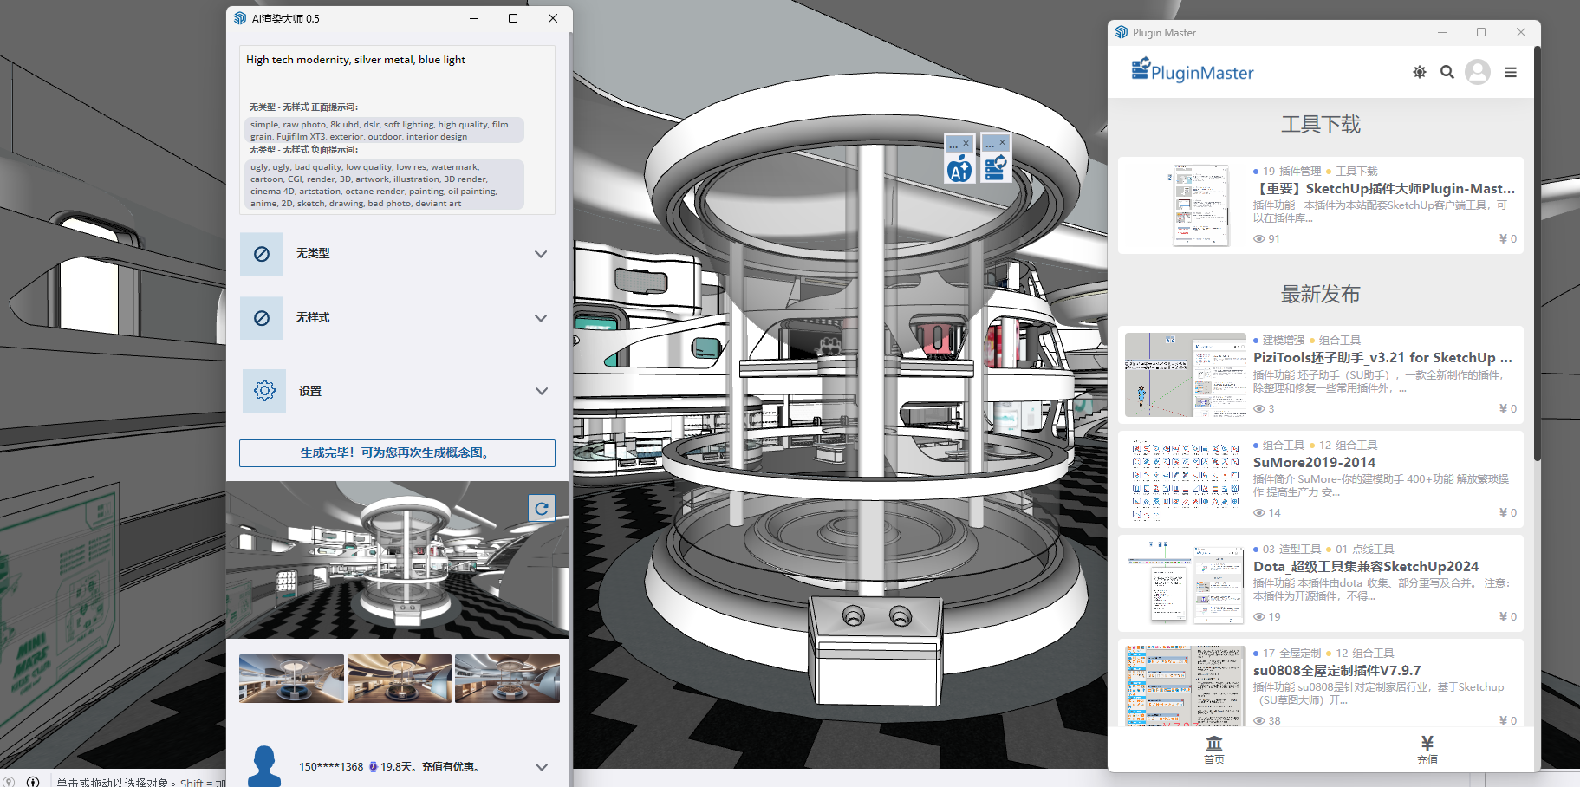
Task: Click the AI render toolbar icon
Action: [959, 167]
